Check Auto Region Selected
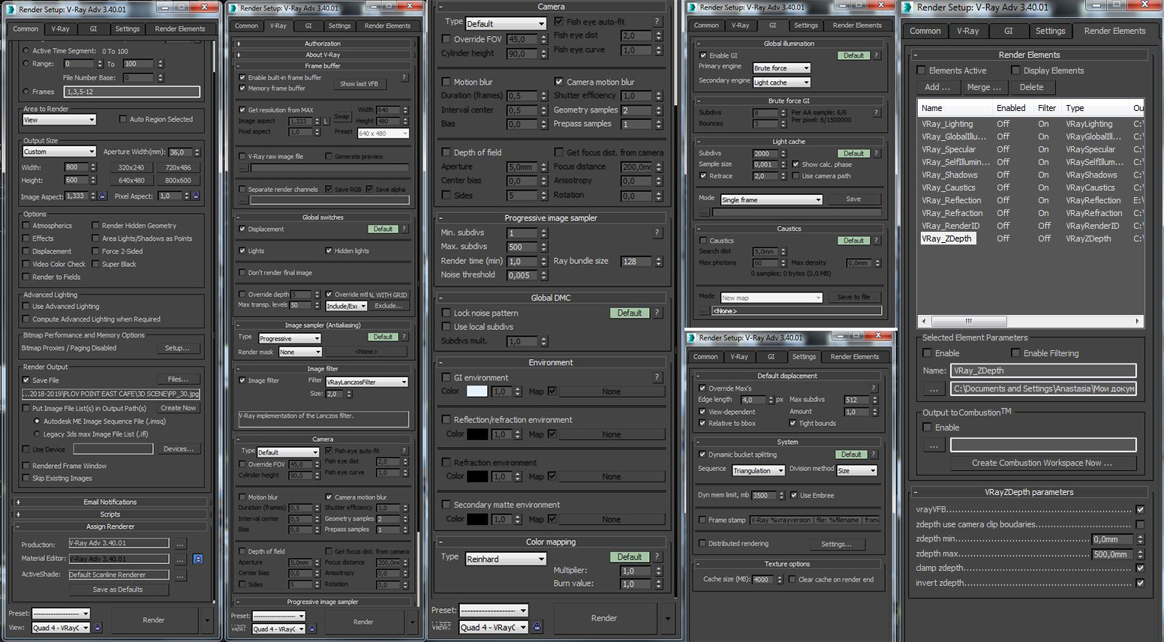This screenshot has width=1164, height=642. coord(123,119)
